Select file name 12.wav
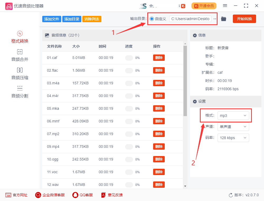264x201 pixels. 53,185
